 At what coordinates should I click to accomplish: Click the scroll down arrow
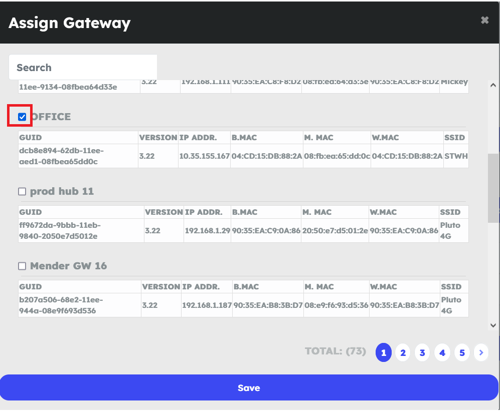tap(493, 325)
